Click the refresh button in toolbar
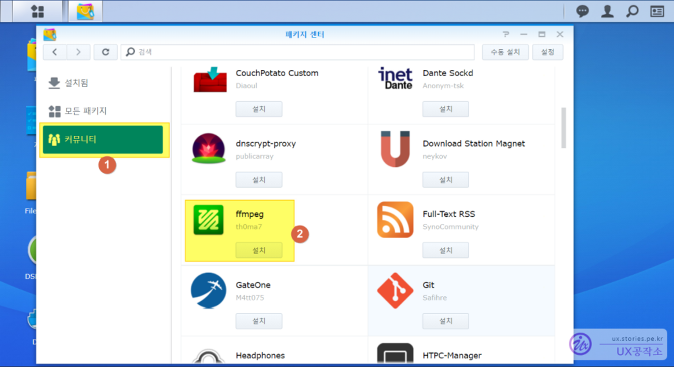Viewport: 674px width, 367px height. pos(106,52)
